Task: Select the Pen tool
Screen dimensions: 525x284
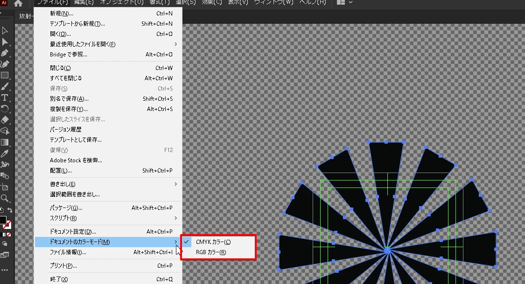Action: pyautogui.click(x=5, y=53)
